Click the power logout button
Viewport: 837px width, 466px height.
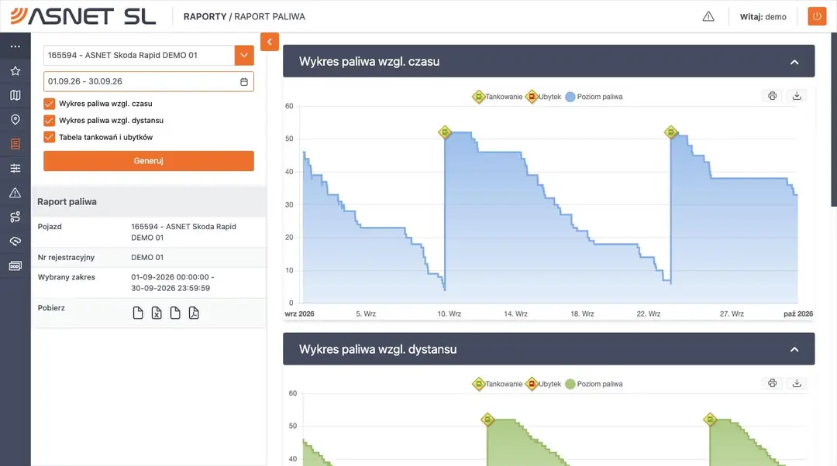tap(817, 16)
